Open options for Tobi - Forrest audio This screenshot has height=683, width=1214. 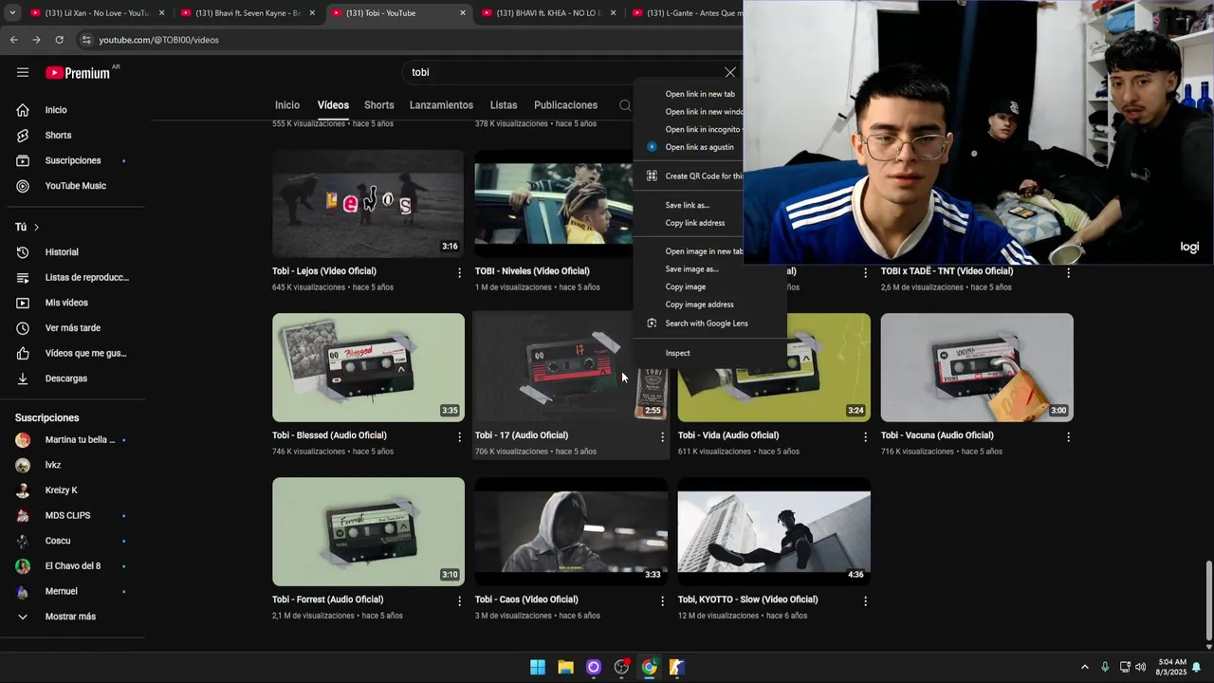[x=459, y=601]
